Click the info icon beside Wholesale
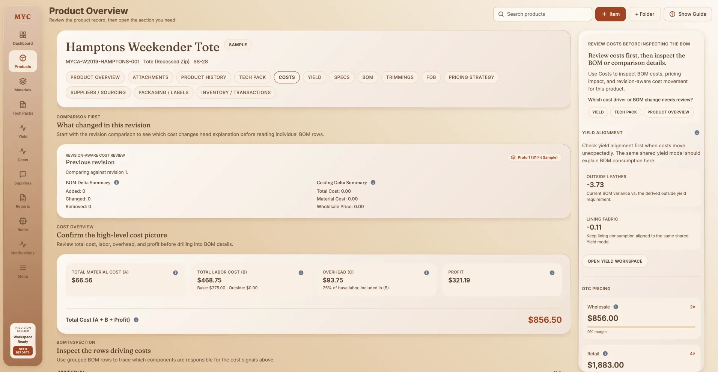Screen dimensions: 718x372 (616, 307)
